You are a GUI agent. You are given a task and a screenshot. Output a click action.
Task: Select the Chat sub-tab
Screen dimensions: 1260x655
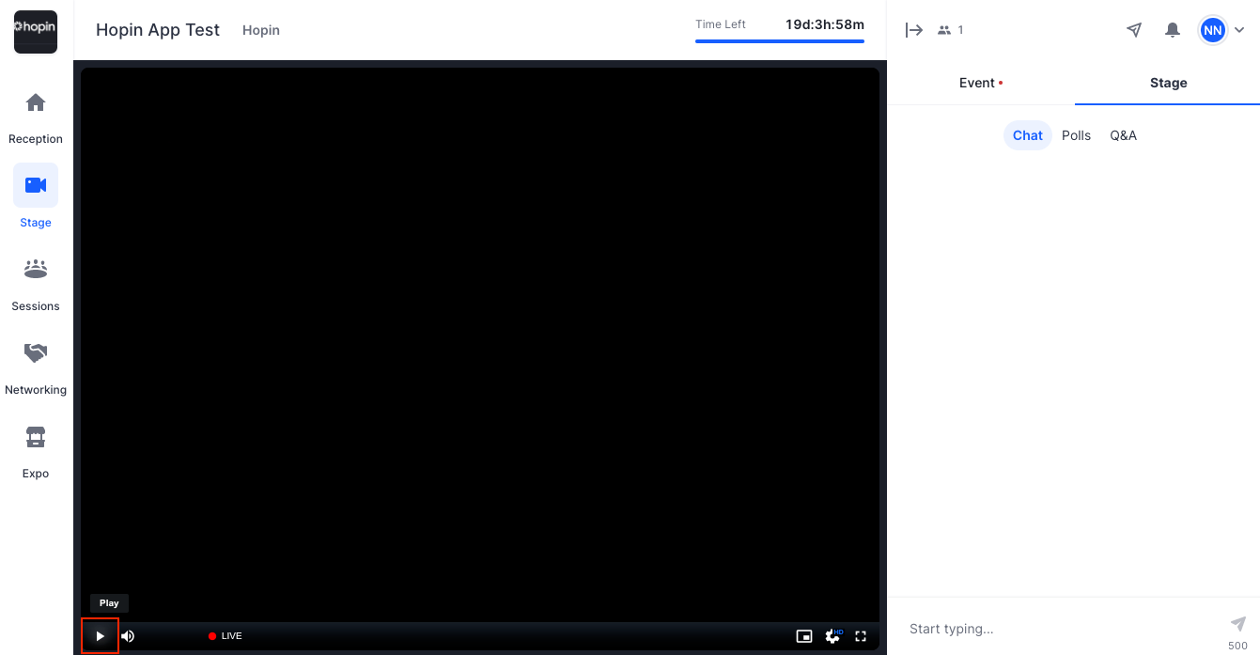point(1028,135)
